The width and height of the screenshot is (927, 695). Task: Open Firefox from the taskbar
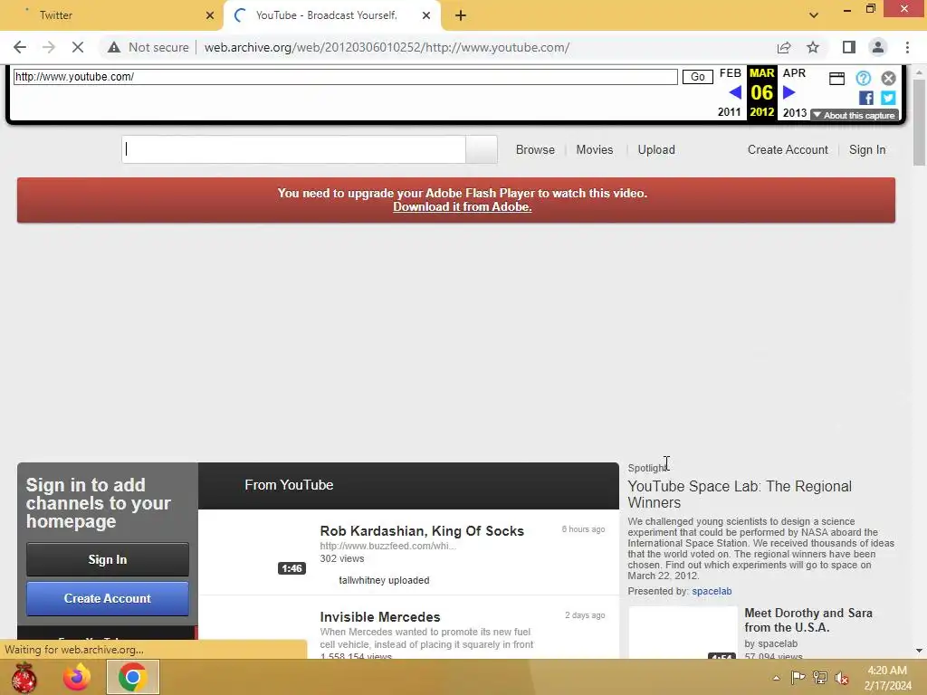(77, 677)
